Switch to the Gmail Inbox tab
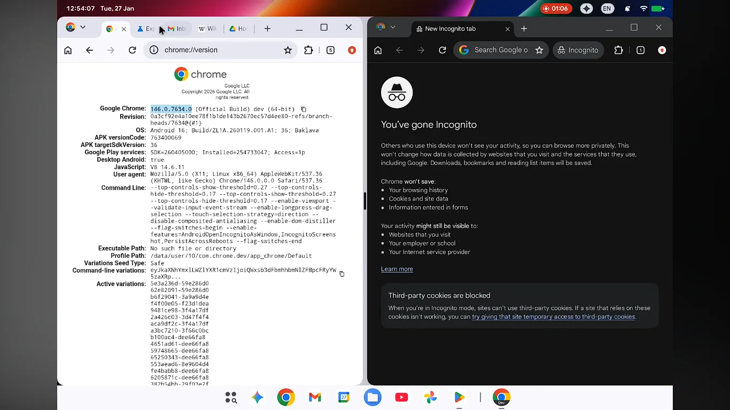The width and height of the screenshot is (730, 410). (177, 29)
